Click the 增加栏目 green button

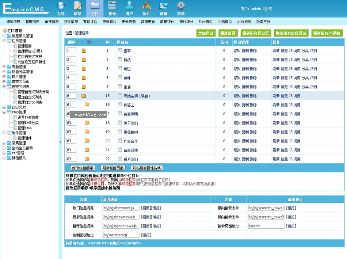[x=206, y=33]
